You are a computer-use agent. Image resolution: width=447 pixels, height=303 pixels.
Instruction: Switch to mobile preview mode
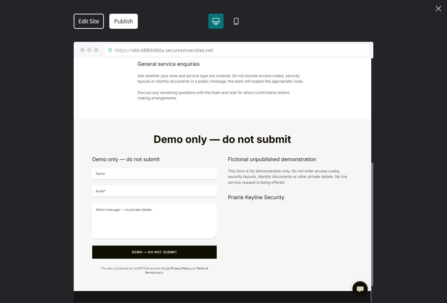coord(236,21)
